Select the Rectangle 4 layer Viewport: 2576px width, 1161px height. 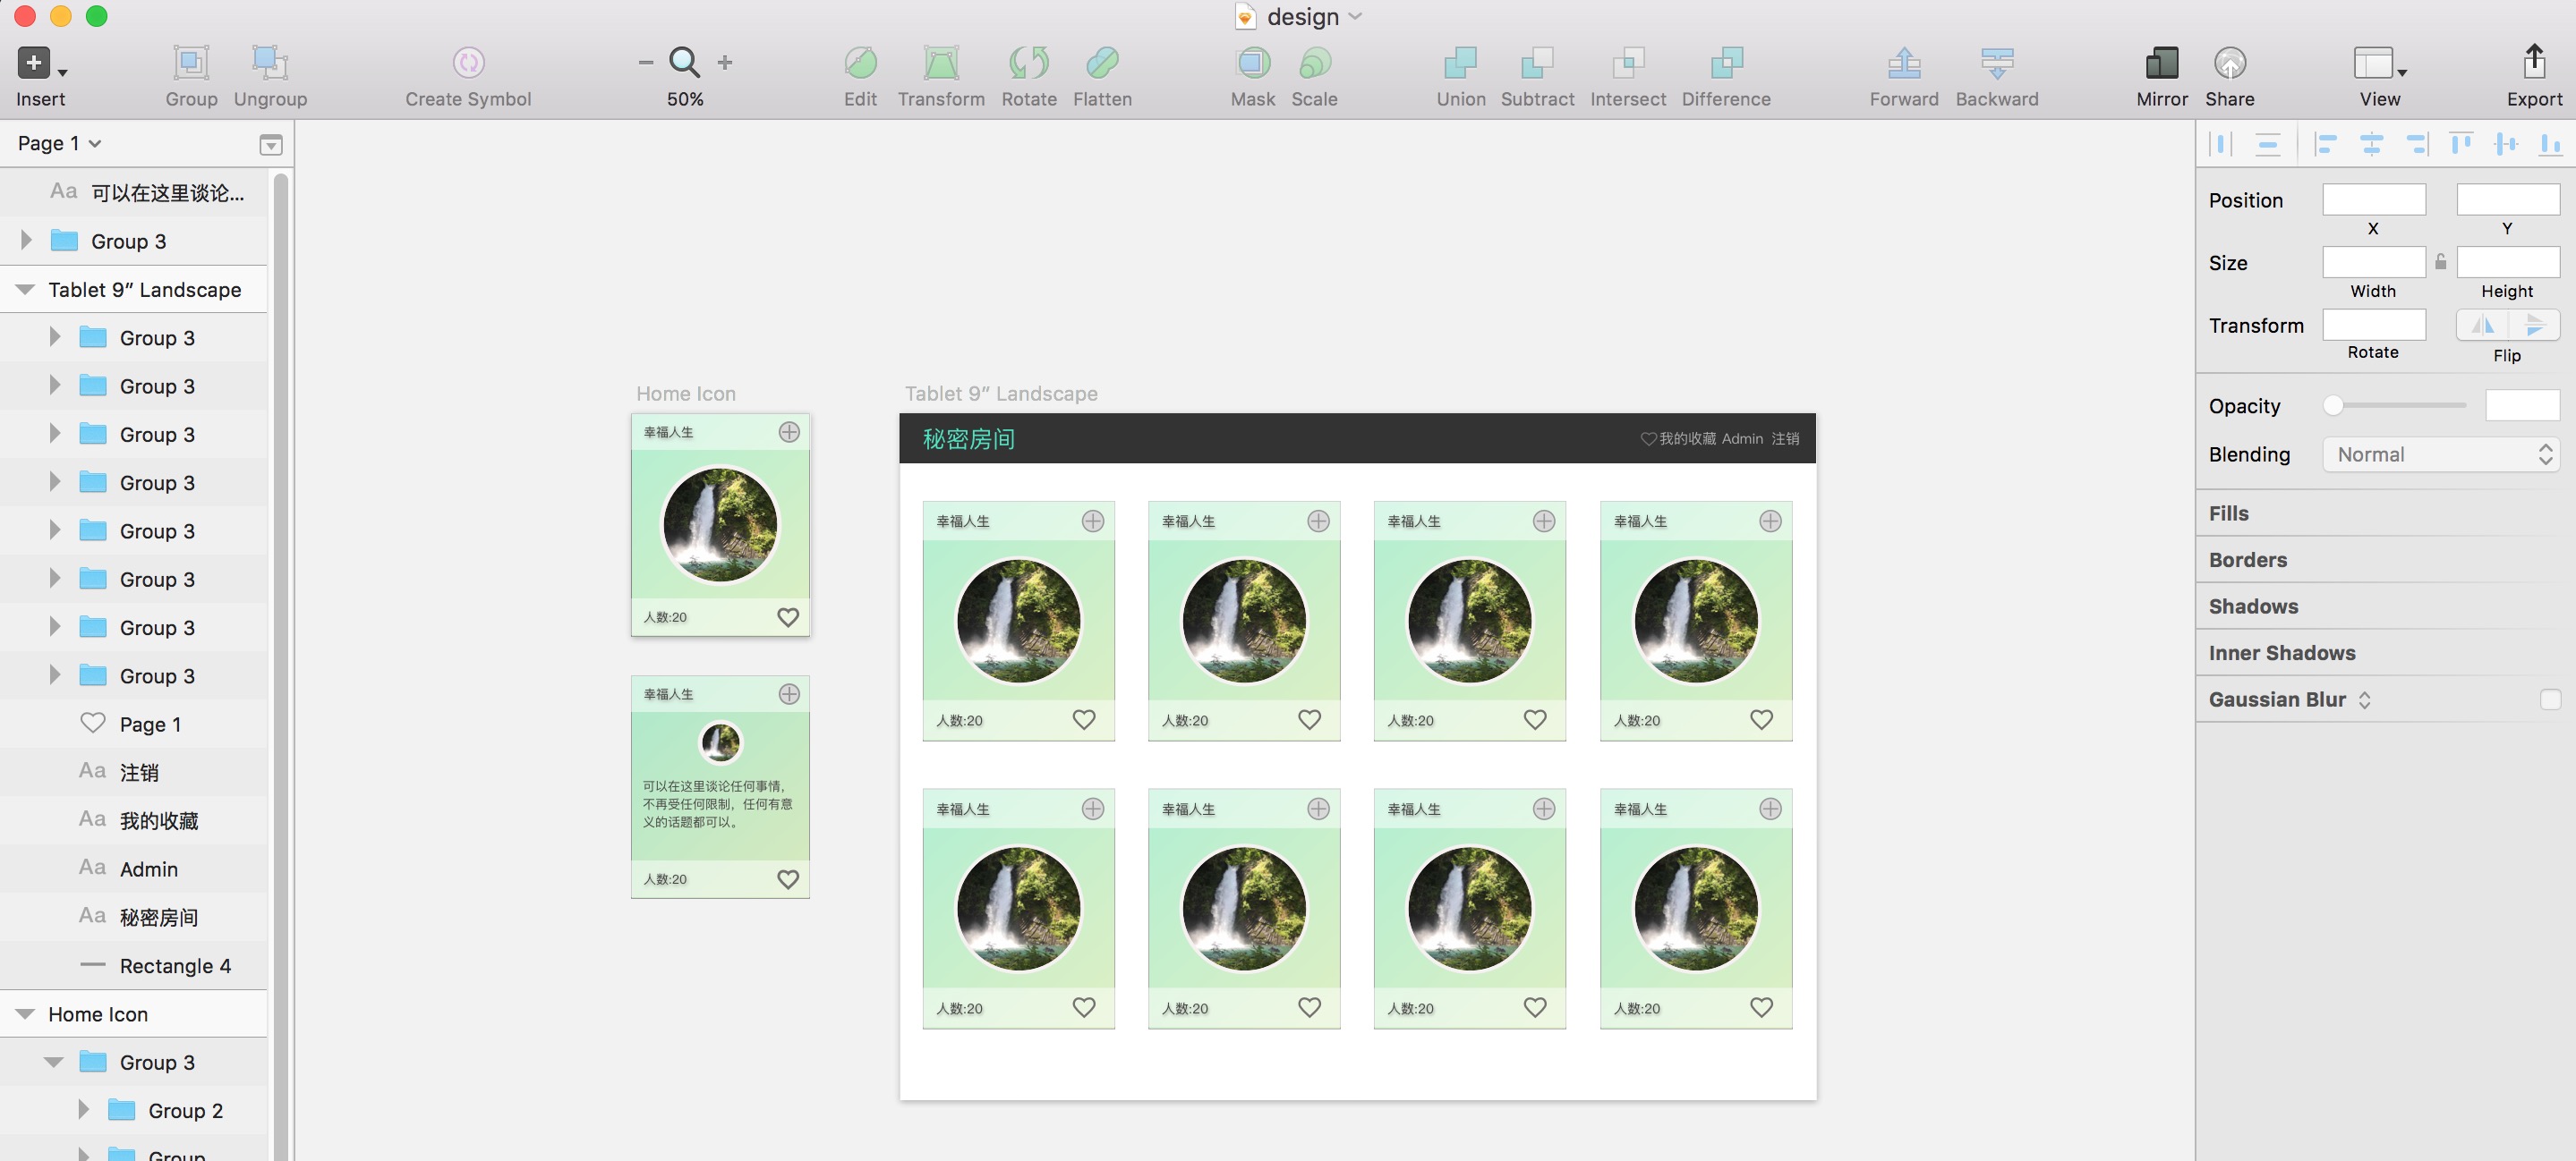click(x=175, y=965)
